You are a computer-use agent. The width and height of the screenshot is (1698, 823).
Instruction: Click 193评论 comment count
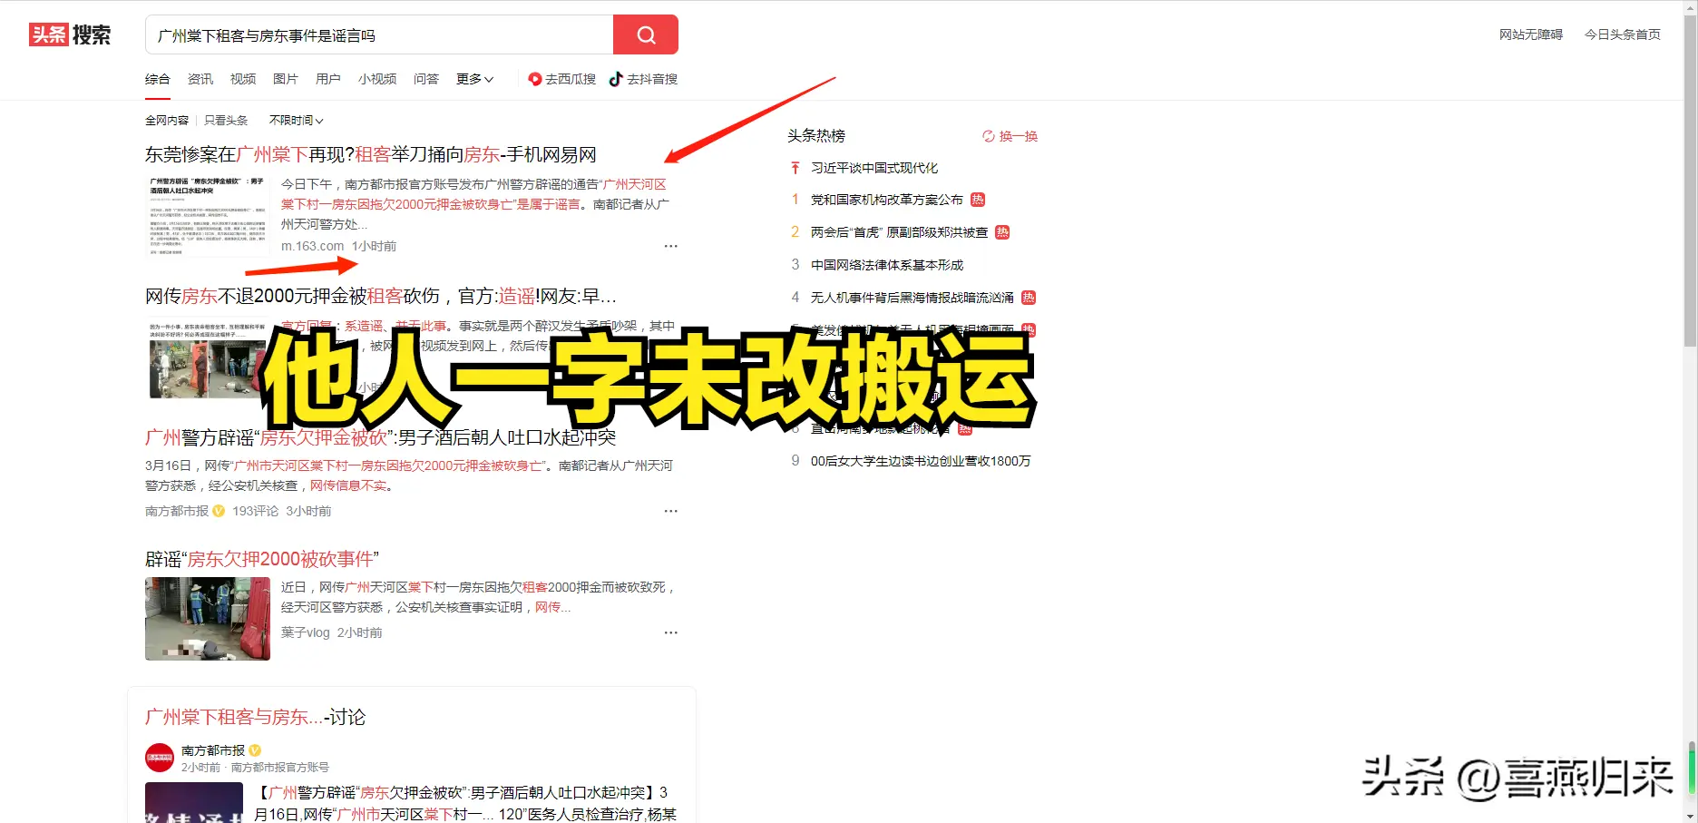[255, 511]
